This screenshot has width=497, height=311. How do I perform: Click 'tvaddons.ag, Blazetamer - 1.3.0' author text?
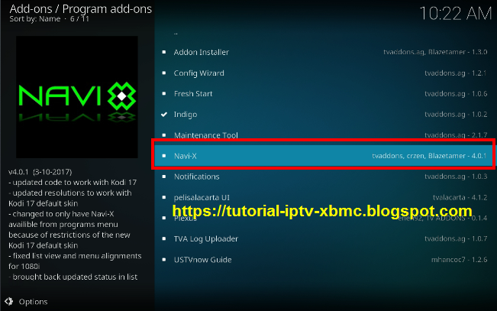click(435, 52)
